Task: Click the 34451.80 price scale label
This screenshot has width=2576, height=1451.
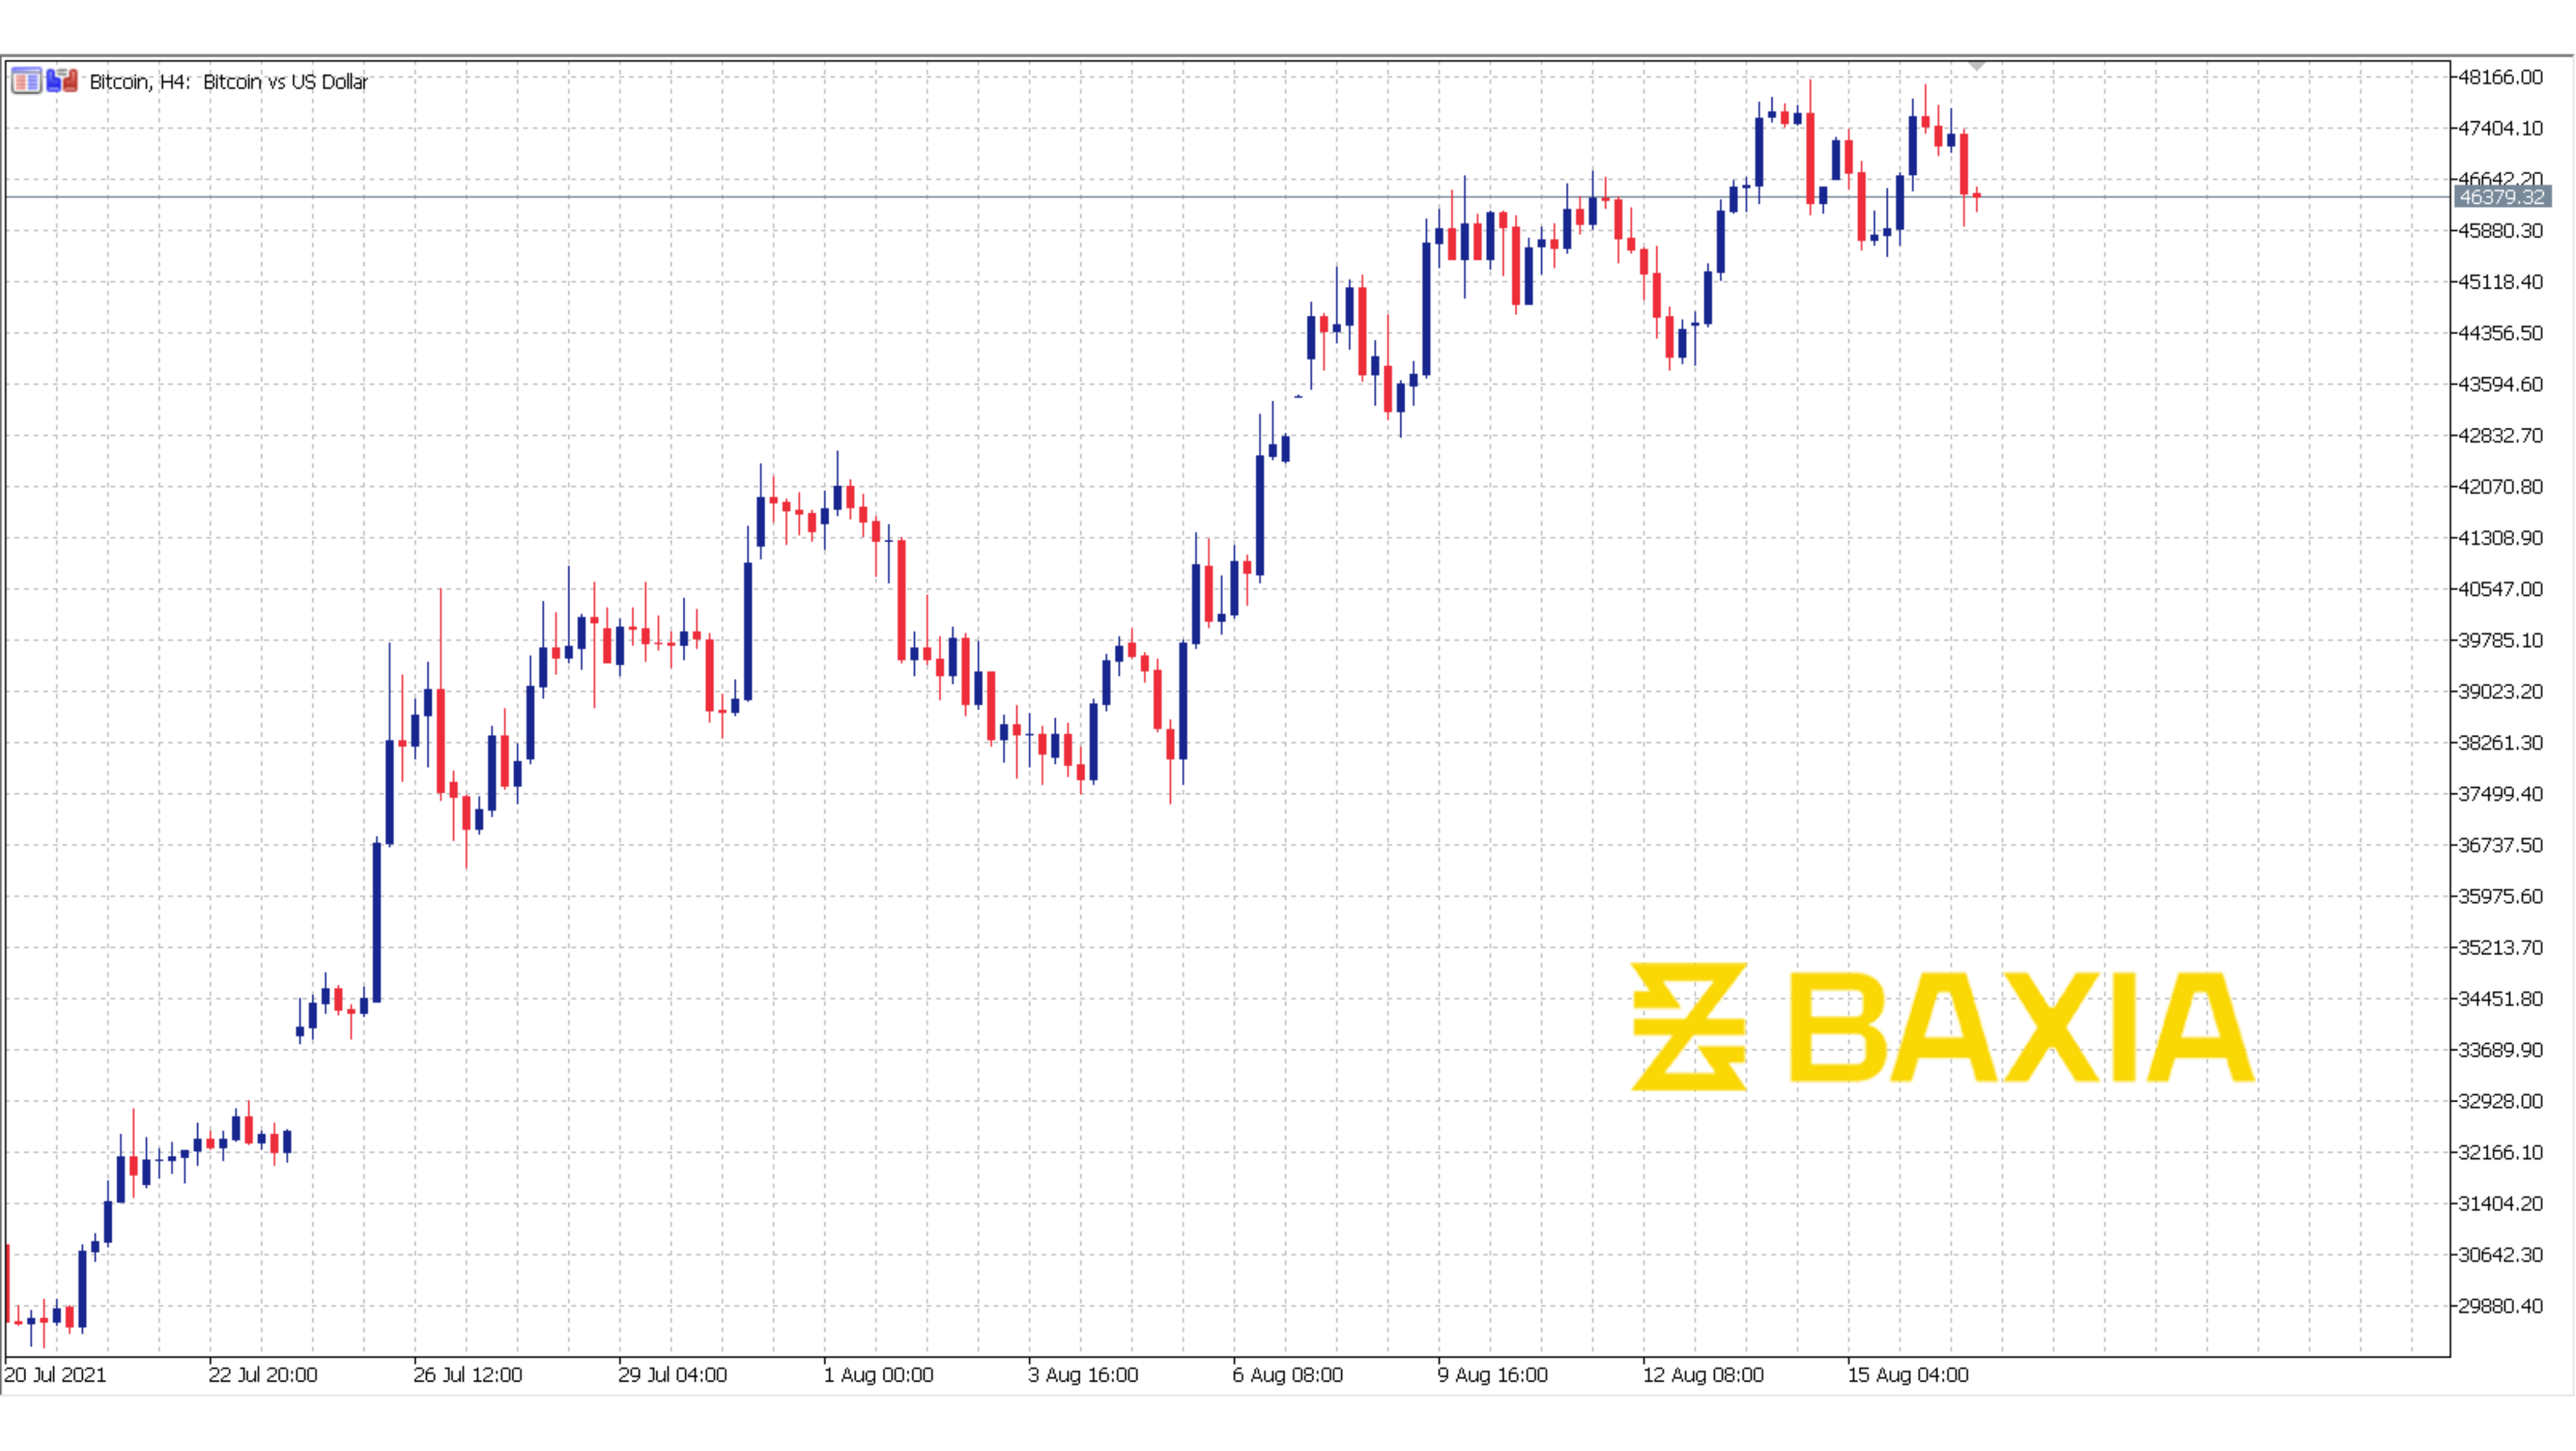Action: [2500, 999]
